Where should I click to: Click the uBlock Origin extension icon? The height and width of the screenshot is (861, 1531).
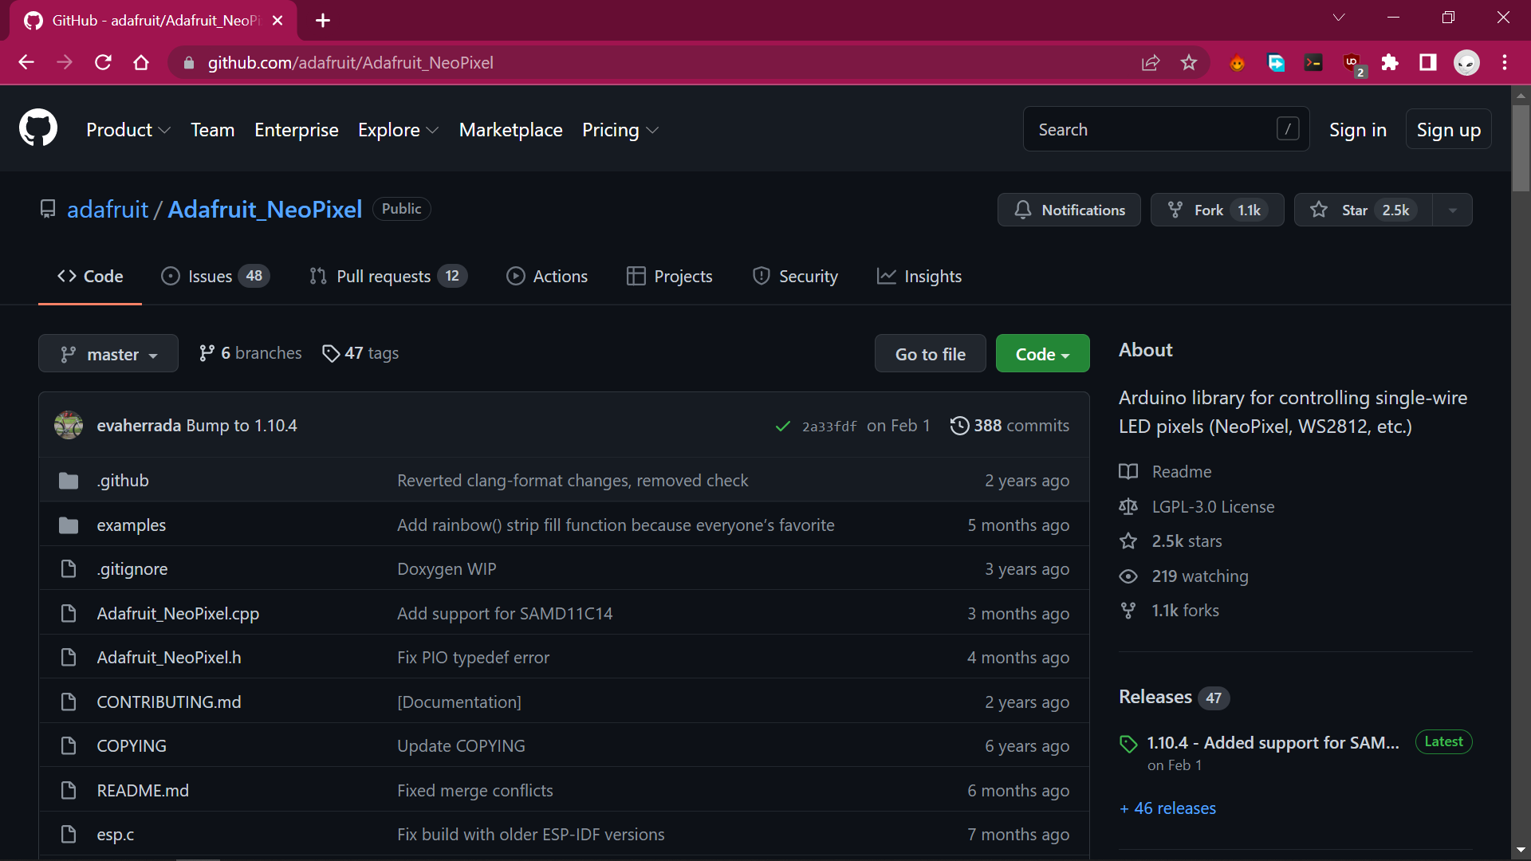coord(1353,63)
